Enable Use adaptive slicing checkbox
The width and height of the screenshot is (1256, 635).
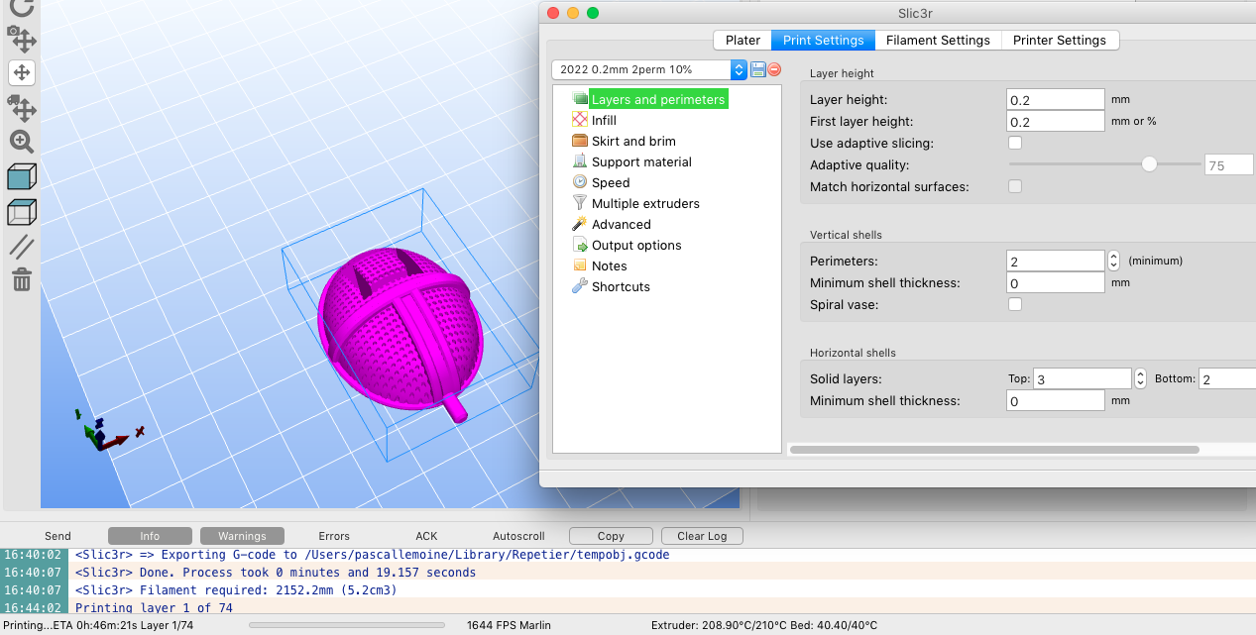[x=1015, y=143]
